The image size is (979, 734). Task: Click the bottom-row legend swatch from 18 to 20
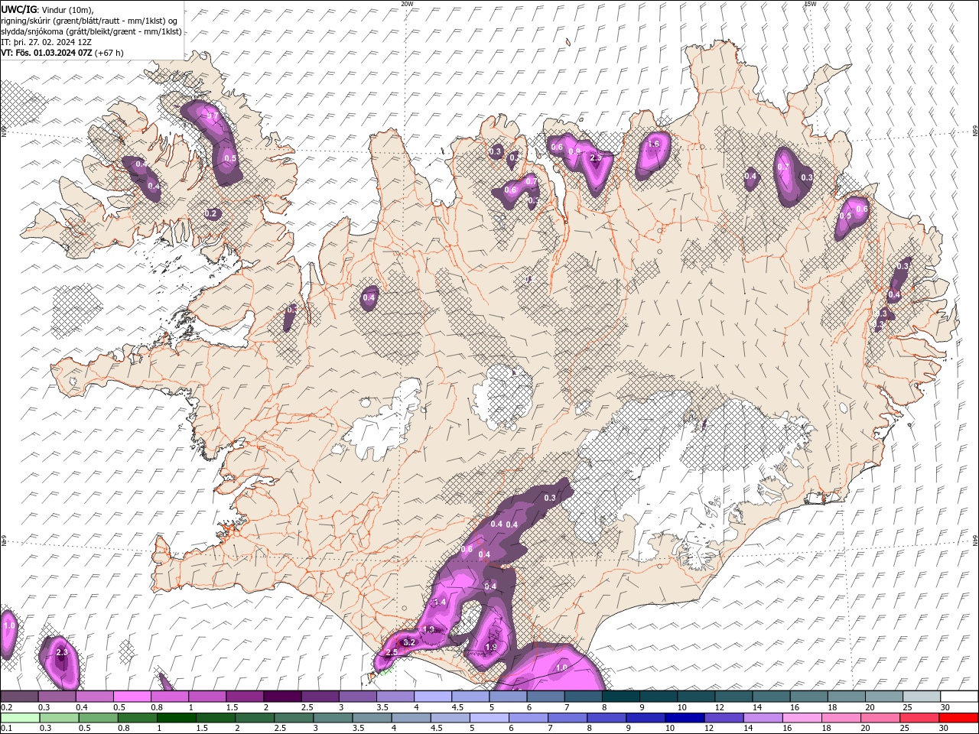[841, 718]
